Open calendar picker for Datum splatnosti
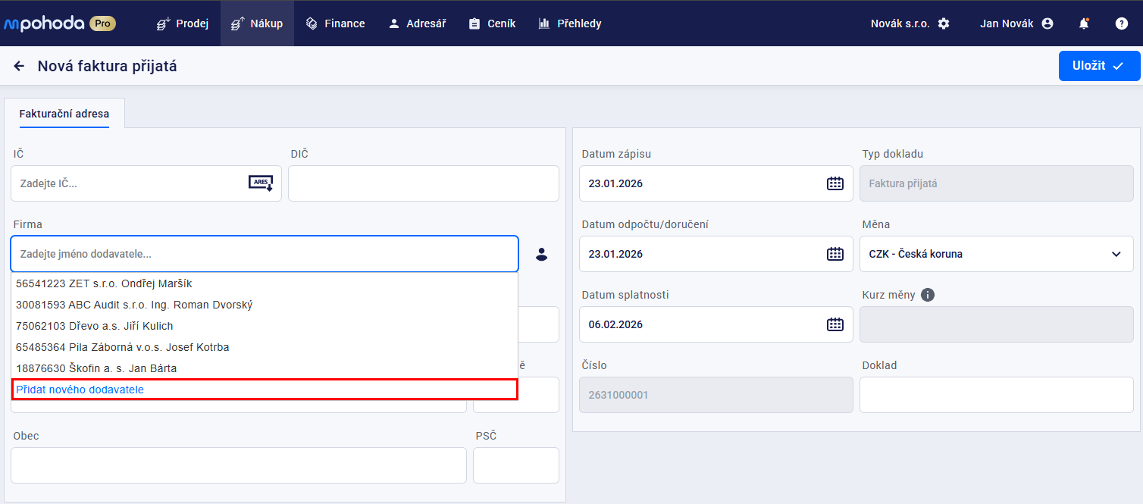 pos(835,324)
